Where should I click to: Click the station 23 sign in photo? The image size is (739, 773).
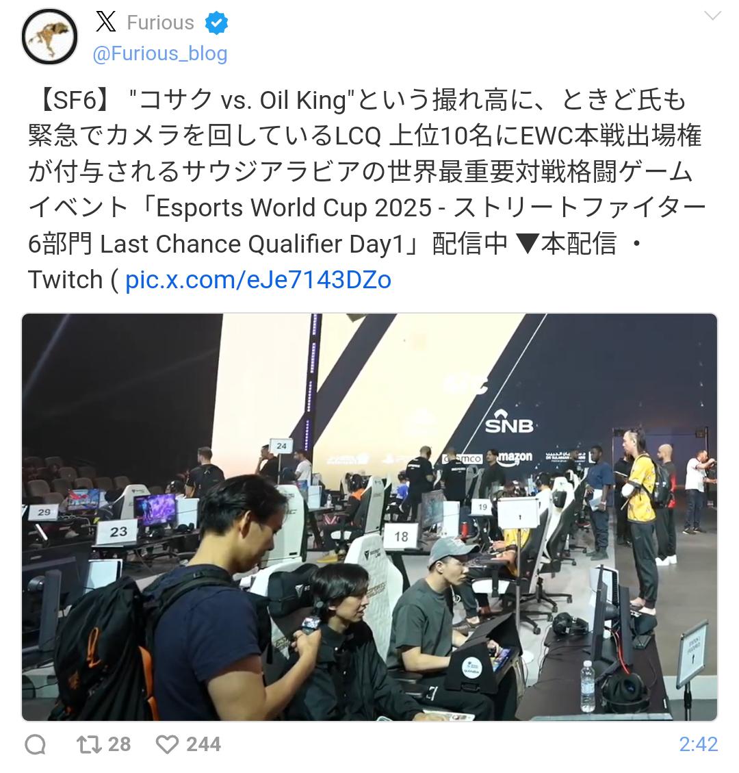point(117,531)
